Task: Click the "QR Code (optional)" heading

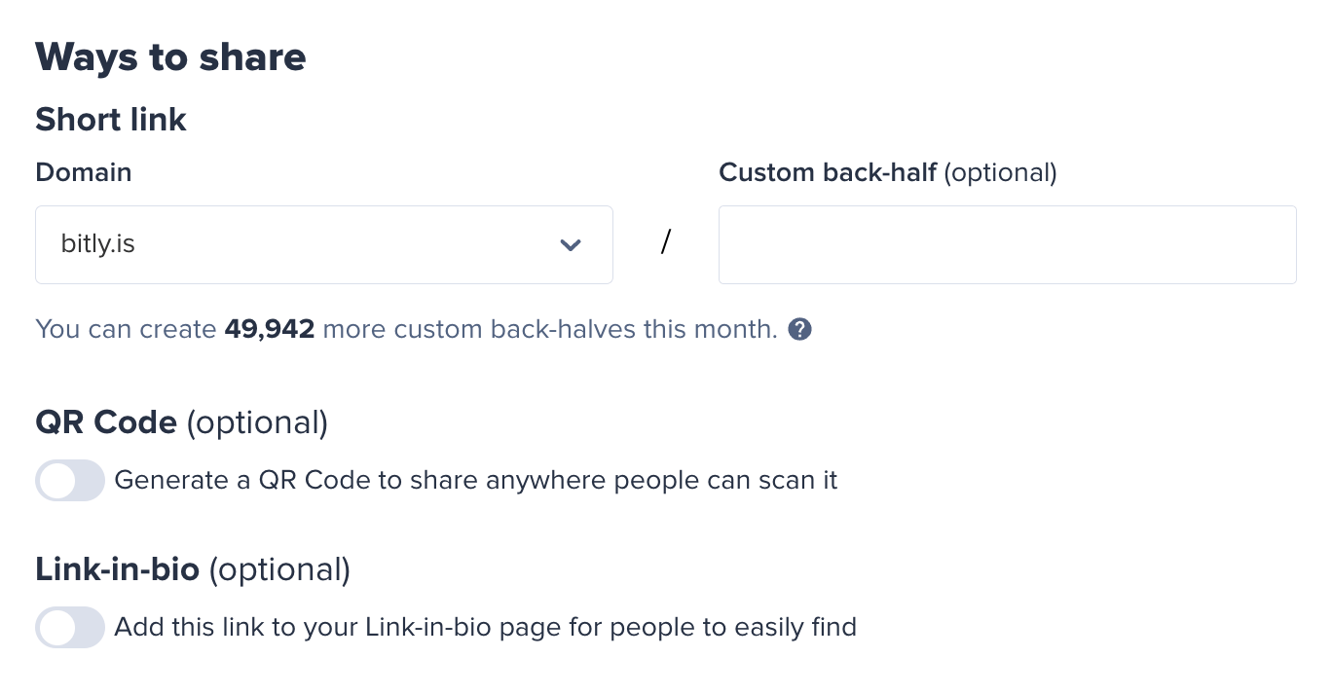Action: pos(181,422)
